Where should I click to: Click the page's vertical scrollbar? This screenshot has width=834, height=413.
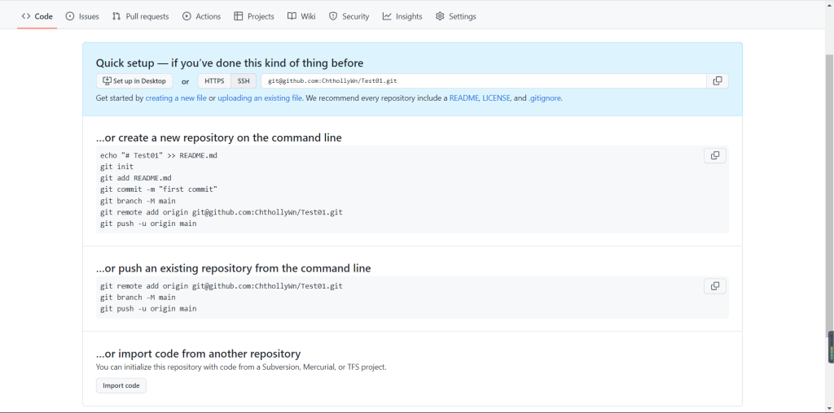point(829,195)
